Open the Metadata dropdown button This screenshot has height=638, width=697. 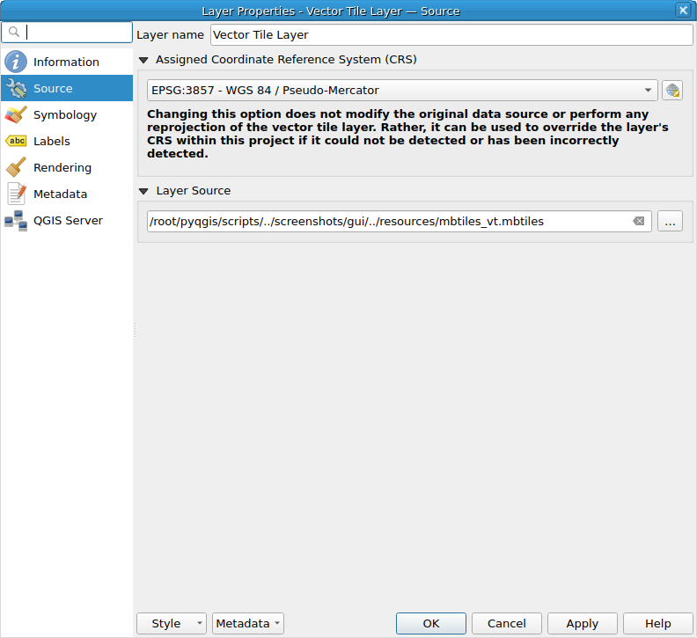coord(248,623)
